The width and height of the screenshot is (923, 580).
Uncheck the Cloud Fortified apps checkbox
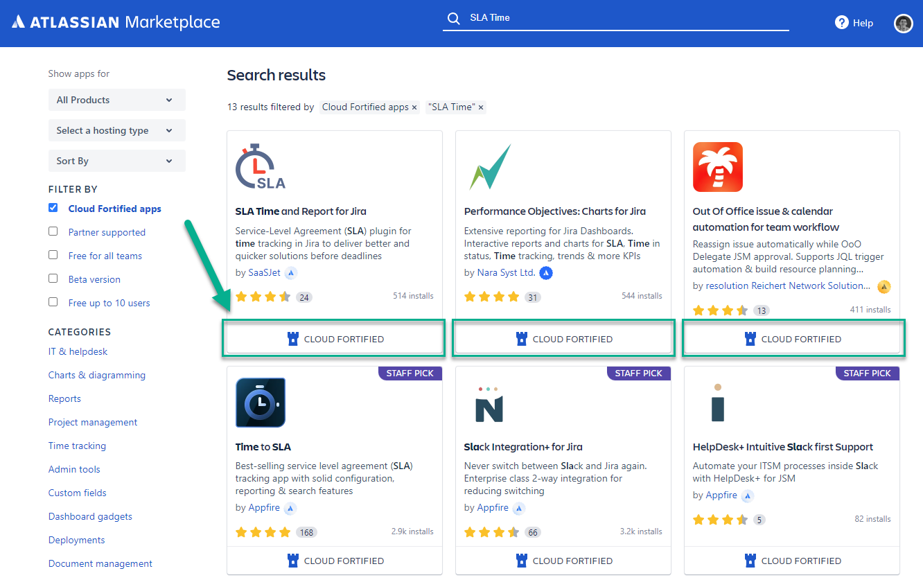tap(53, 208)
